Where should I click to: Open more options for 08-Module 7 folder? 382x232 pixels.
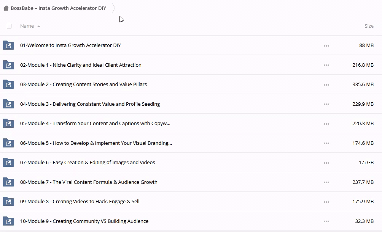(x=326, y=182)
